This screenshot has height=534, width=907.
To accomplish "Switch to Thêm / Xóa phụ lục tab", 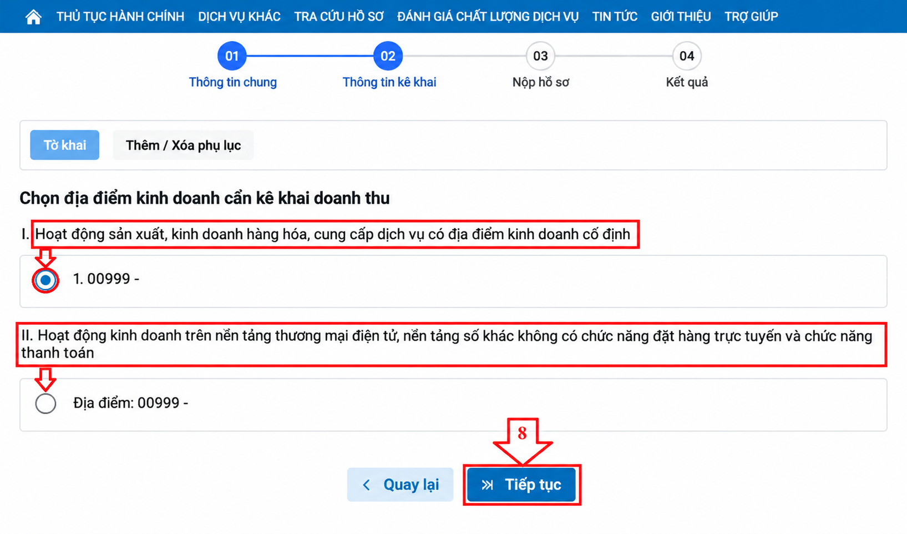I will 183,145.
